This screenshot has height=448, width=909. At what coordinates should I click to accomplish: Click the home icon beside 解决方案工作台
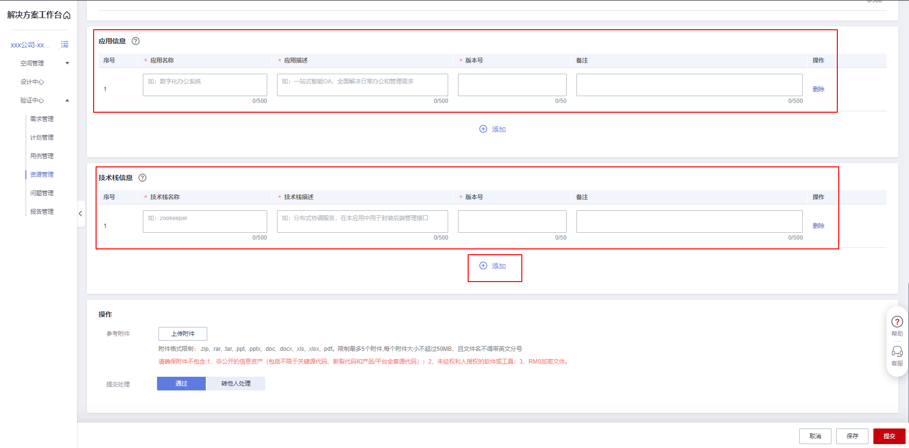pyautogui.click(x=67, y=16)
